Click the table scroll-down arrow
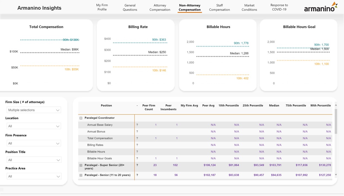The width and height of the screenshot is (344, 196). click(336, 175)
